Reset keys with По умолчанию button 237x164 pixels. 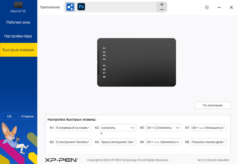point(213,105)
